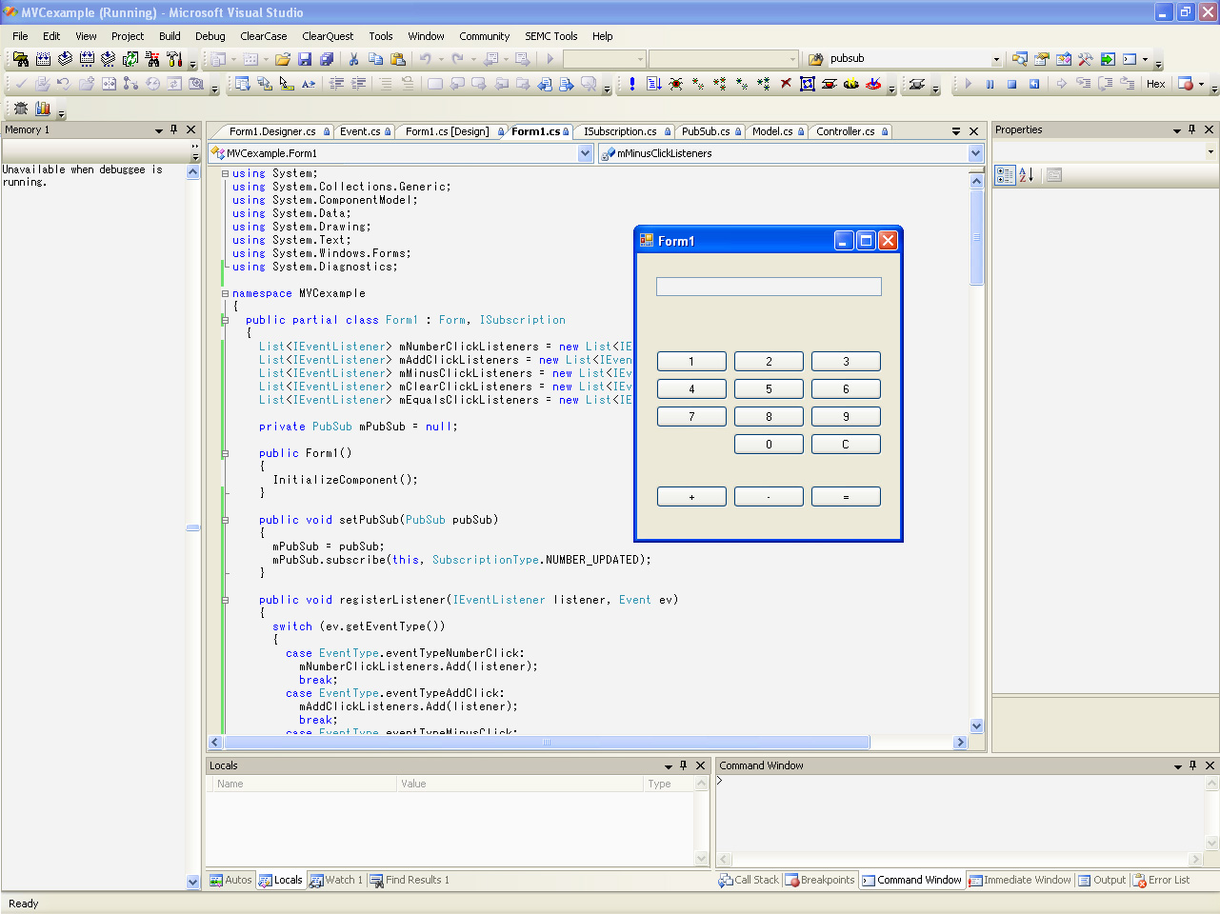Click the code editor vertical scrollbar thumb
This screenshot has height=914, width=1220.
click(976, 236)
